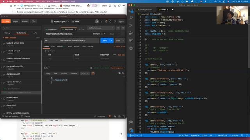Image resolution: width=250 pixels, height=140 pixels.
Task: Click Postman response wrap lines icon
Action: (93, 73)
